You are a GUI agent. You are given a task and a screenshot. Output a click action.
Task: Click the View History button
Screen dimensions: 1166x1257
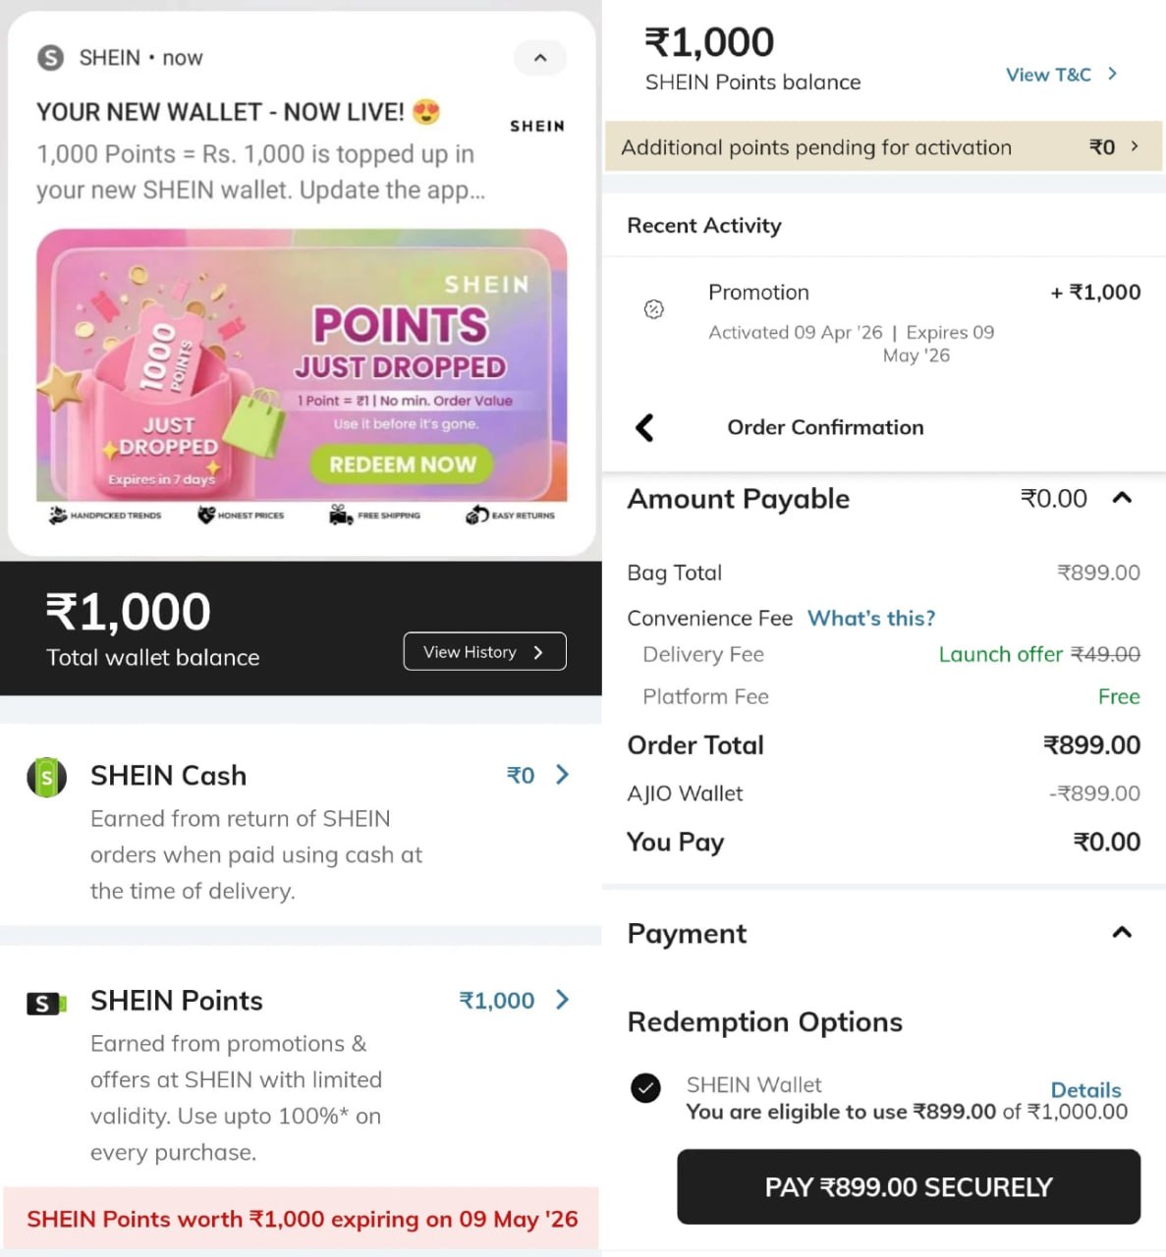[x=483, y=651]
